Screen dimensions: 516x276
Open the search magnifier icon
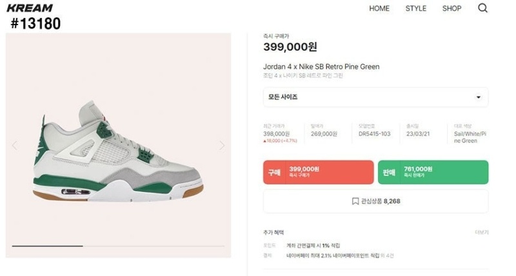click(x=482, y=8)
